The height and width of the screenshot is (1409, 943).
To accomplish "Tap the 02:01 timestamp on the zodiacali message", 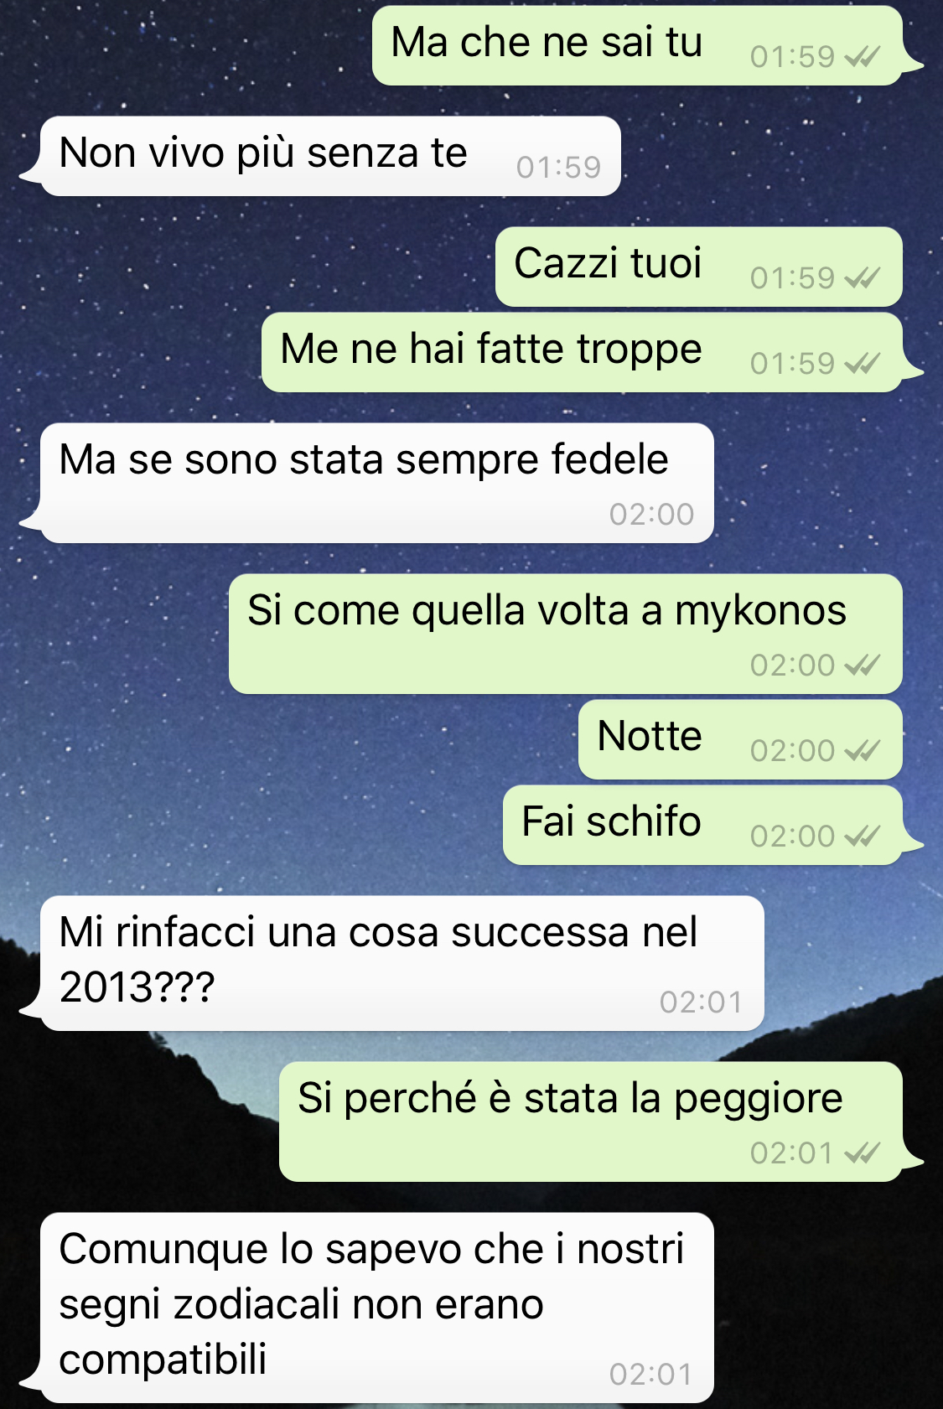I will tap(651, 1375).
